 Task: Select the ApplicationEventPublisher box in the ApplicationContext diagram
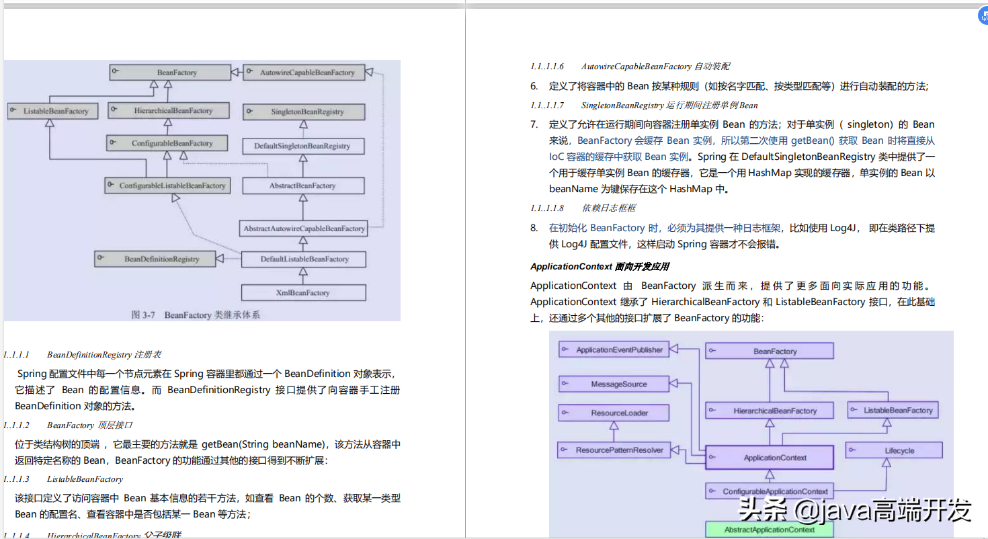(x=614, y=350)
